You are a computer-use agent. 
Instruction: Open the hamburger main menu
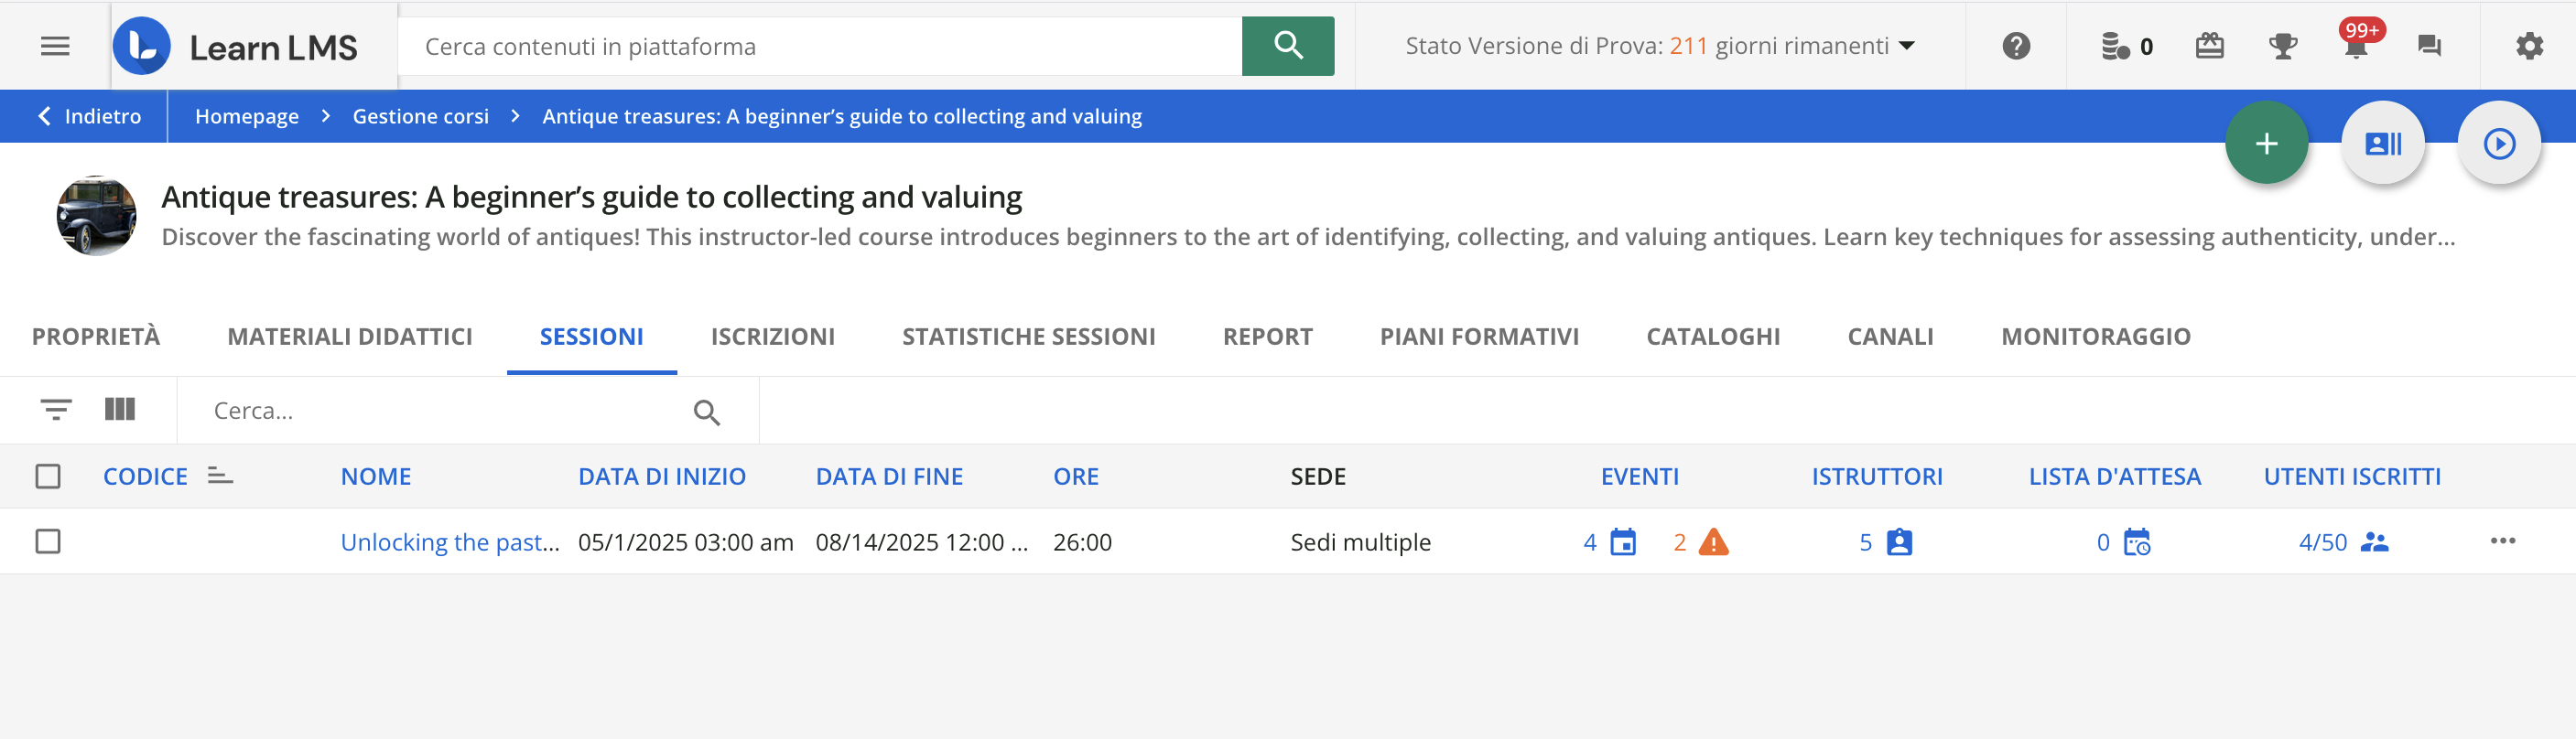click(x=55, y=46)
